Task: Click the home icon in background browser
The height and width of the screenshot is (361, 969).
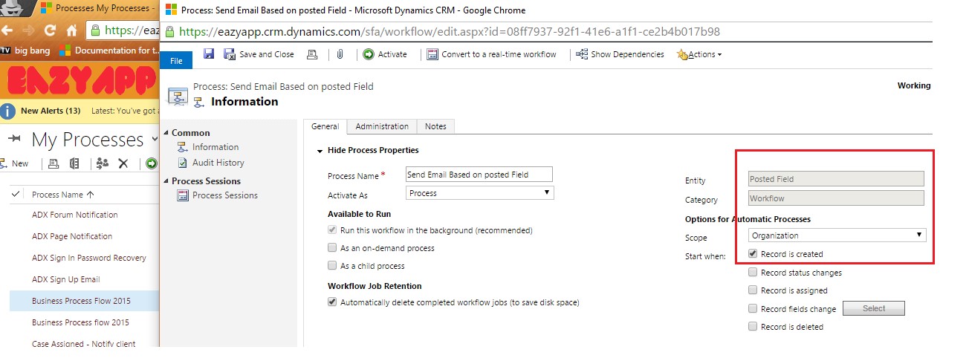Action: click(x=71, y=31)
